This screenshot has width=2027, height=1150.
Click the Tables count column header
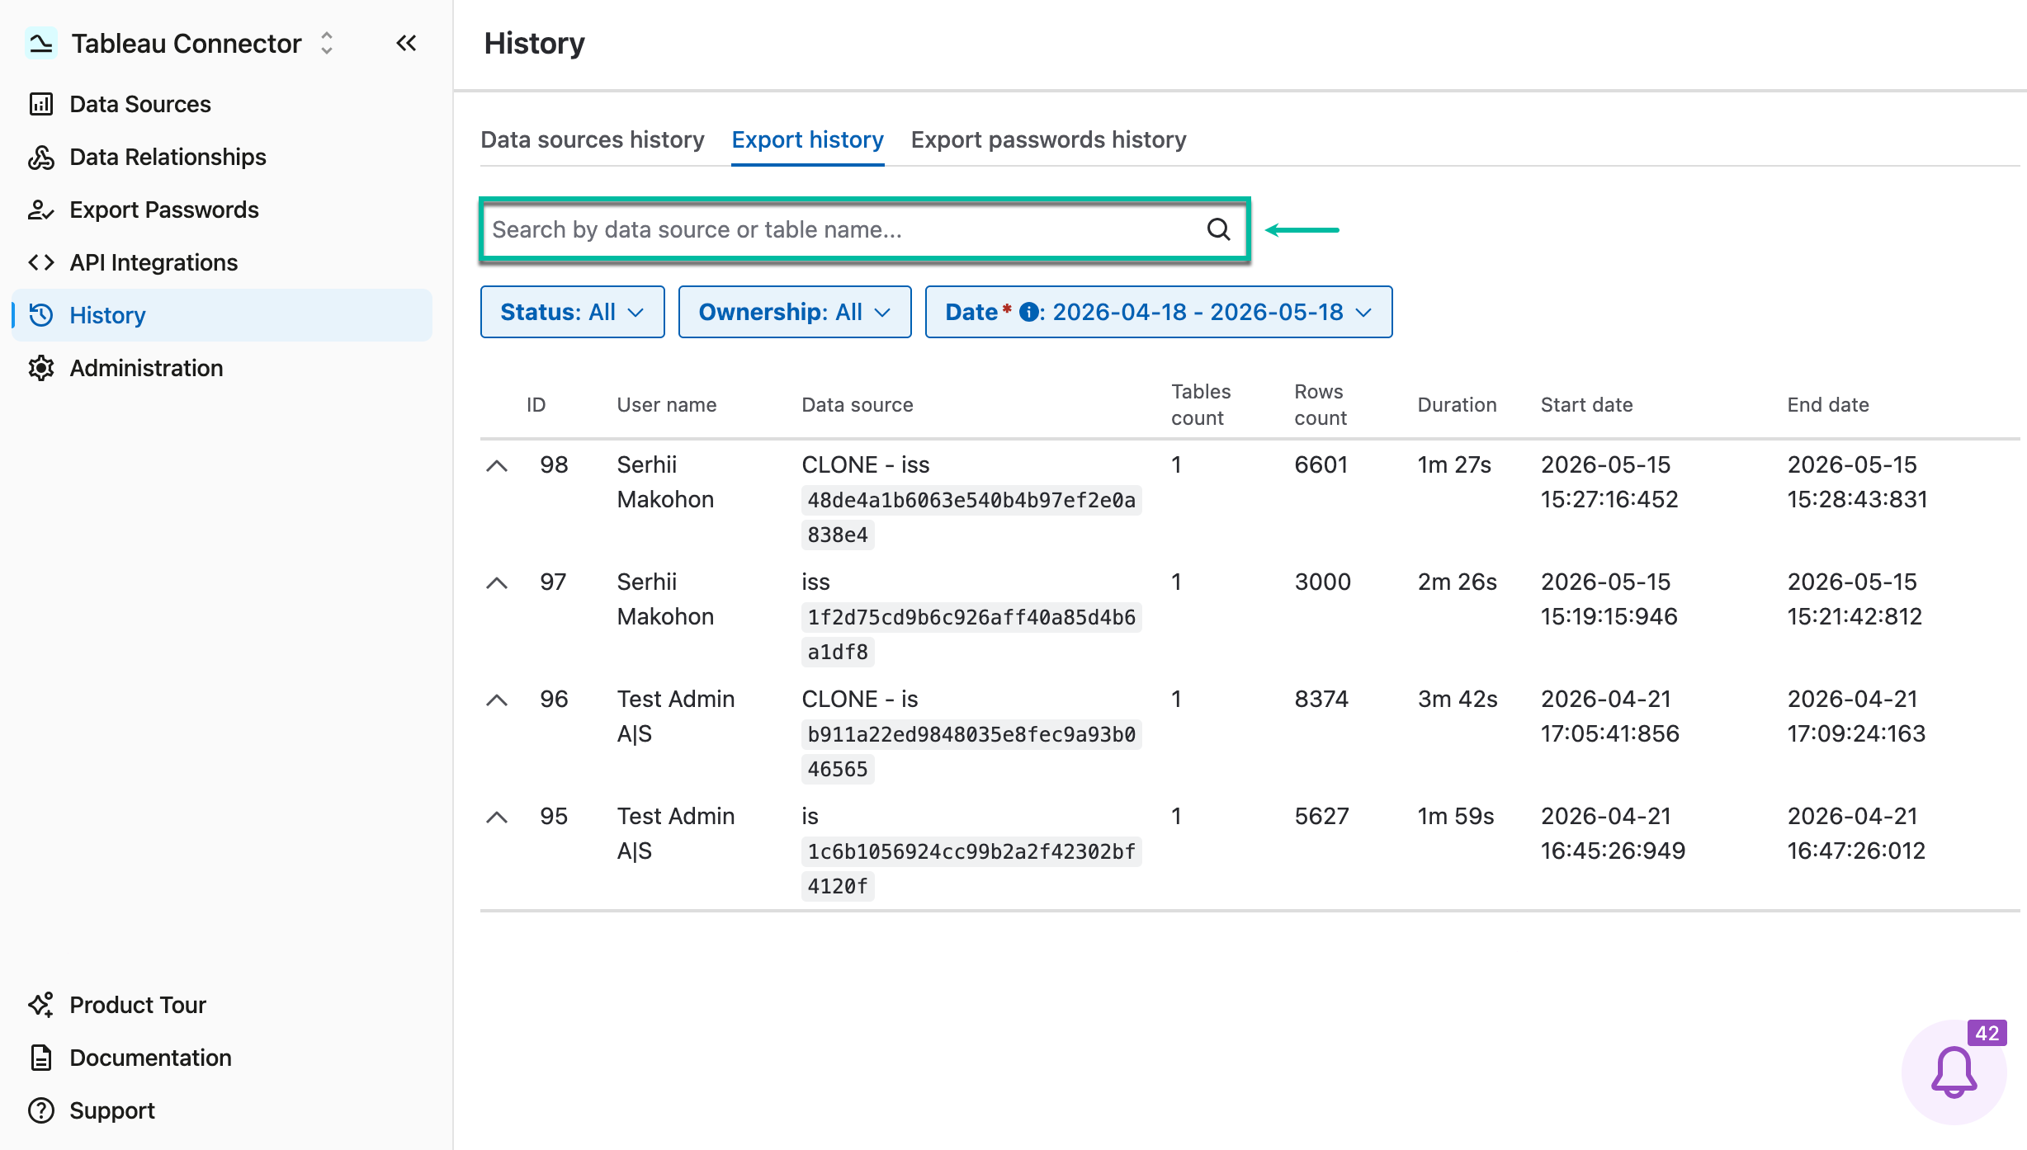click(1201, 404)
